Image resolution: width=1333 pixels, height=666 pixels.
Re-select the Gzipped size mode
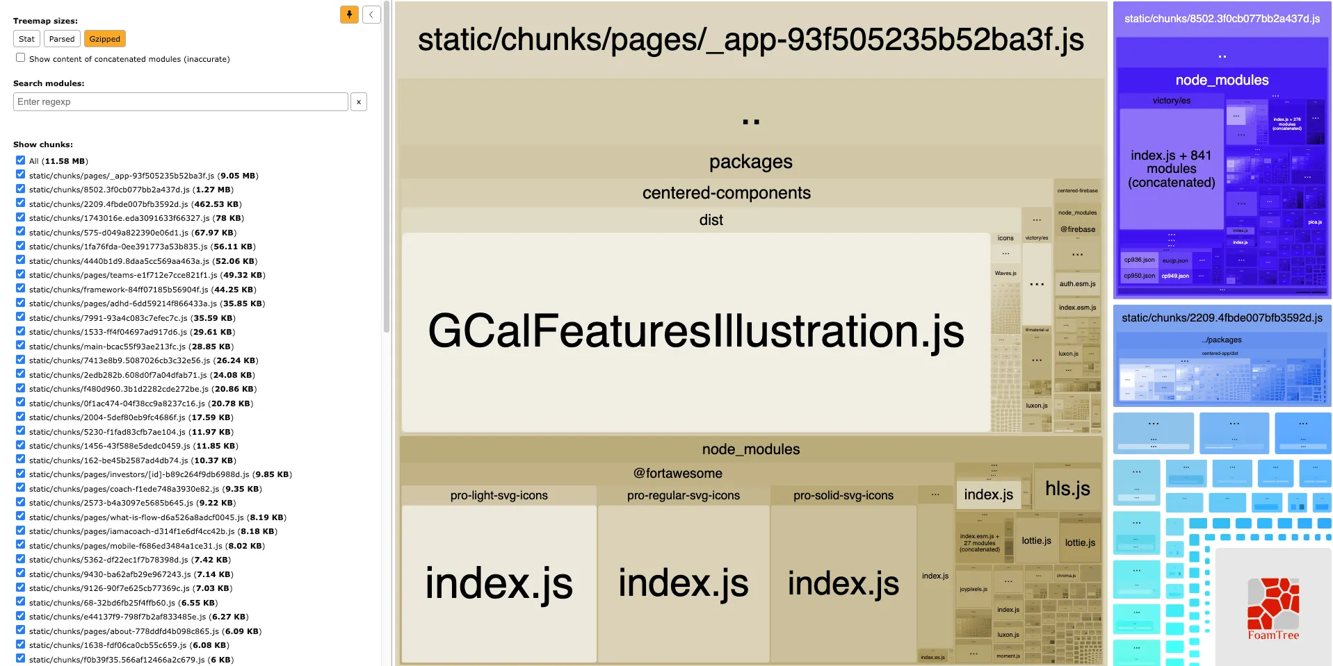coord(104,38)
